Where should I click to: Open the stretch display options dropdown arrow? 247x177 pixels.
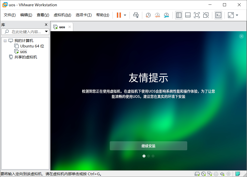point(237,15)
